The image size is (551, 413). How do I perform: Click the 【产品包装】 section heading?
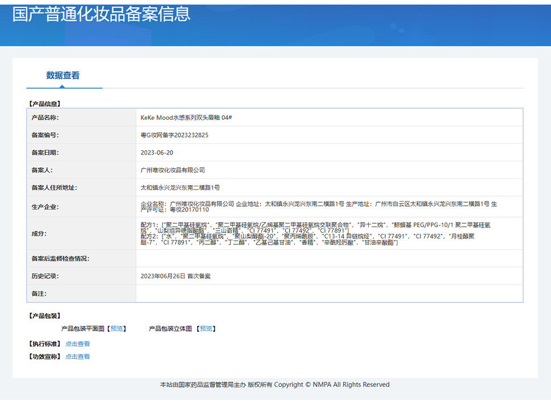(x=45, y=316)
